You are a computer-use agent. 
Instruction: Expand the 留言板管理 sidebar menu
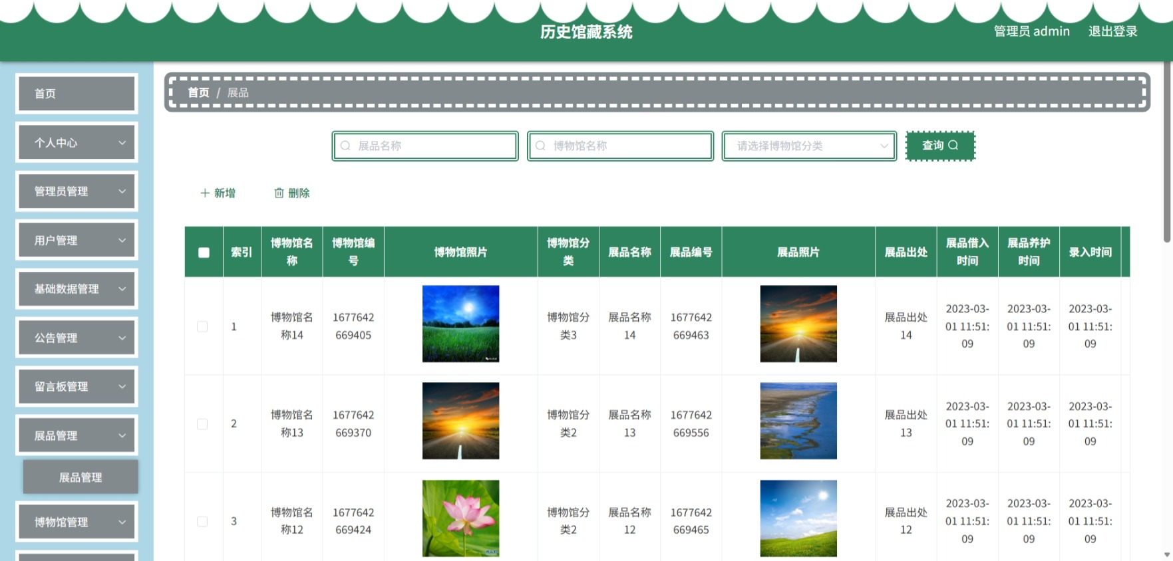[x=77, y=386]
